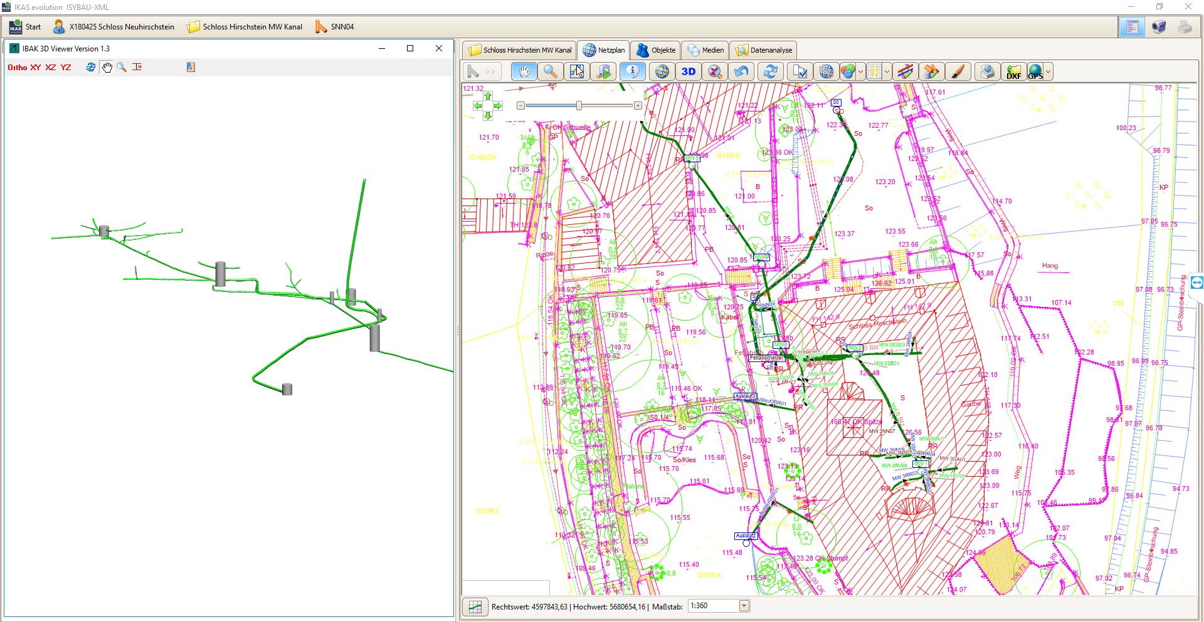Image resolution: width=1204 pixels, height=622 pixels.
Task: Click the 3D view button in map toolbar
Action: pos(688,71)
